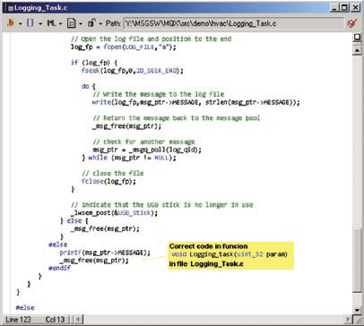Click the Logging_Task.c title bar icon
Image resolution: width=364 pixels, height=326 pixels.
[x=10, y=8]
